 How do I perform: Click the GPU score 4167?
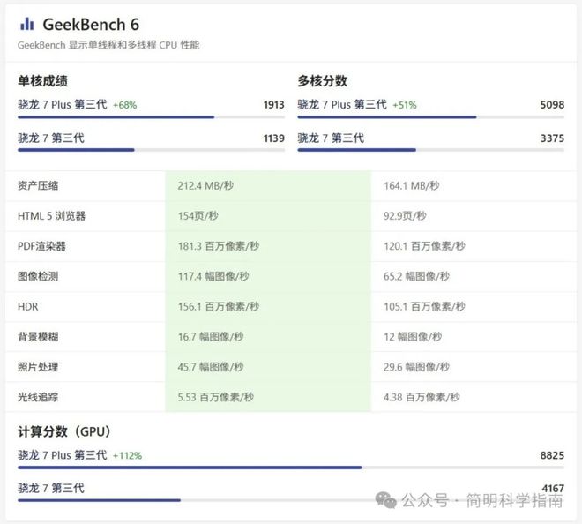click(553, 489)
